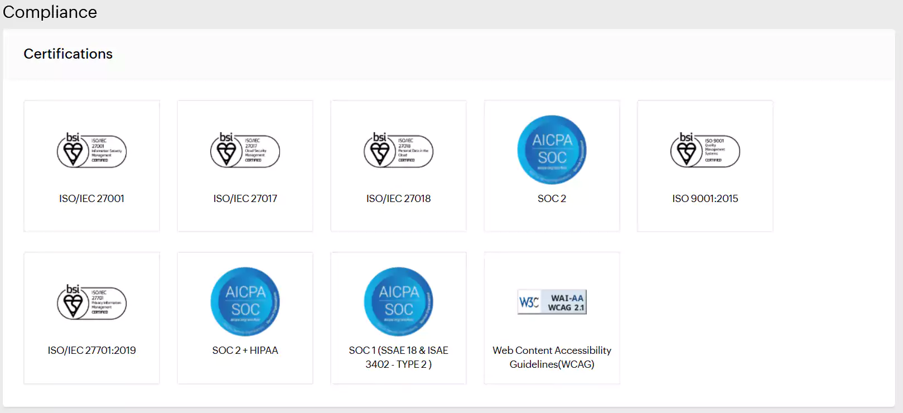Select the Web Content Accessibility Guidelines label

pyautogui.click(x=552, y=357)
